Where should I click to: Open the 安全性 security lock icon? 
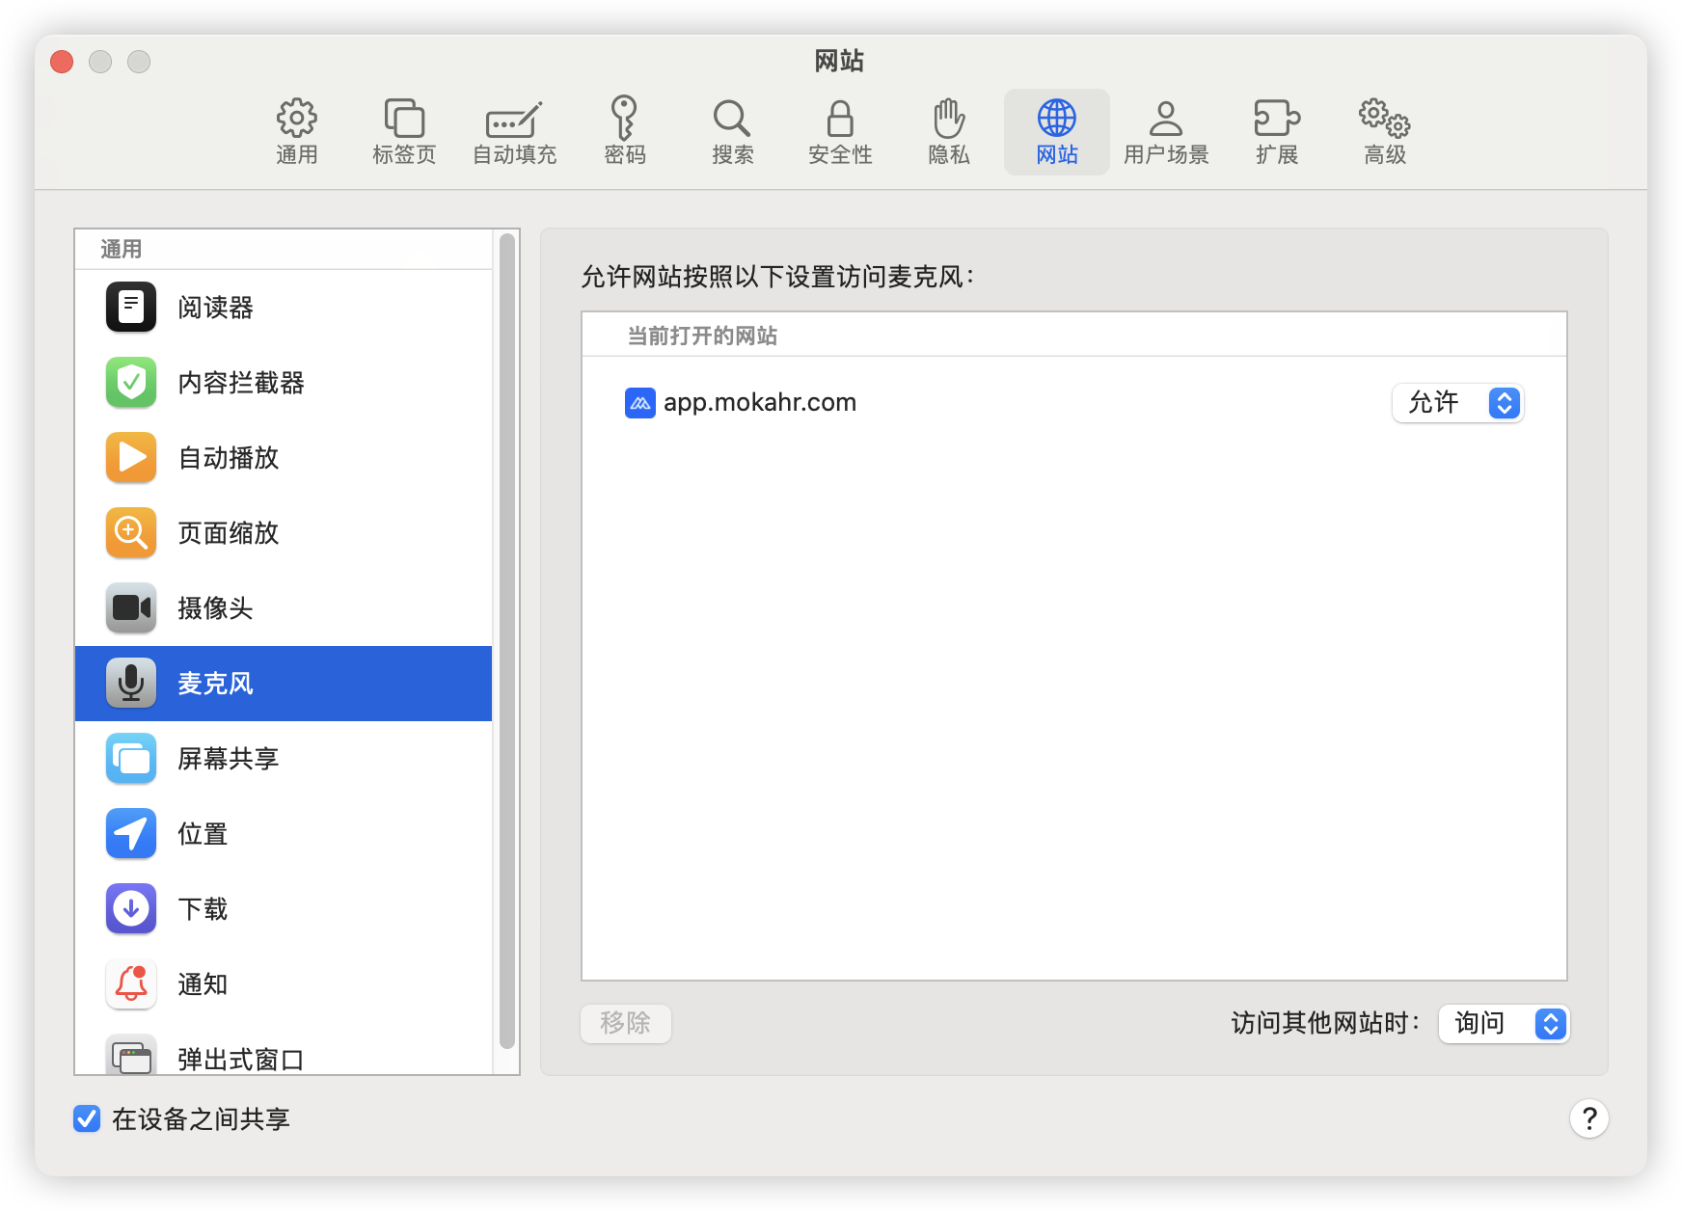pos(840,131)
